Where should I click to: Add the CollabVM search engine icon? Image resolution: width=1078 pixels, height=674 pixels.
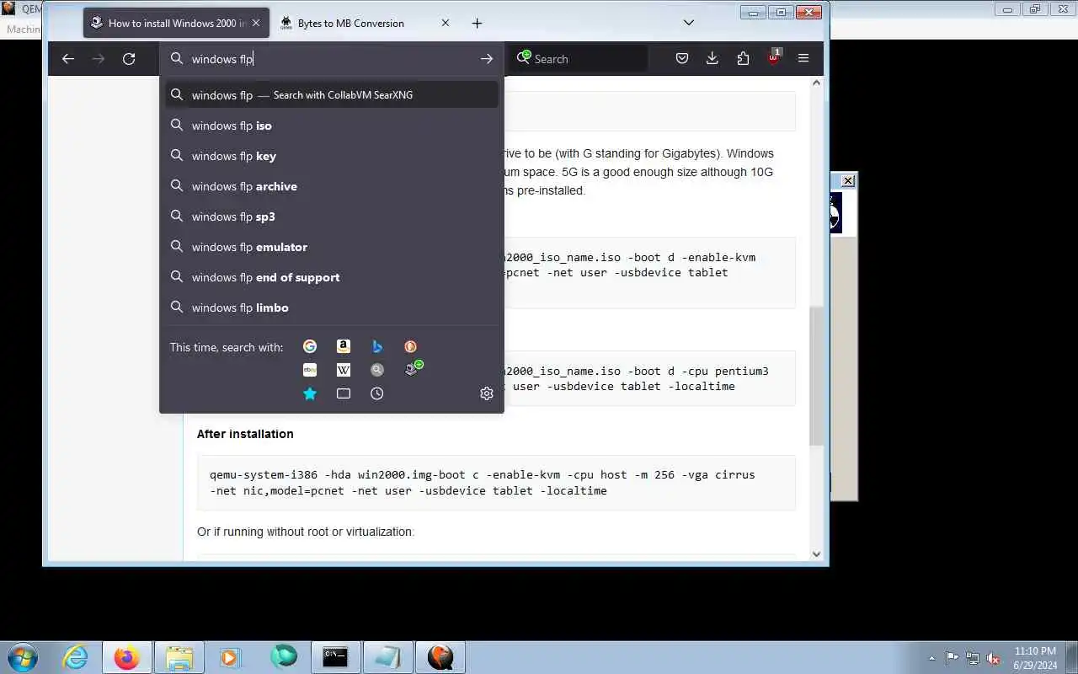pyautogui.click(x=413, y=369)
